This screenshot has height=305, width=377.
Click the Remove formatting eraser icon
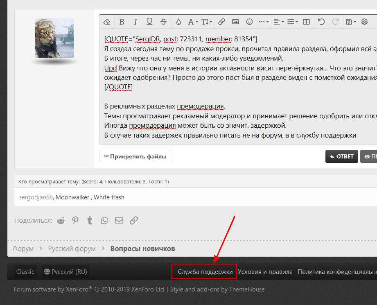point(107,22)
